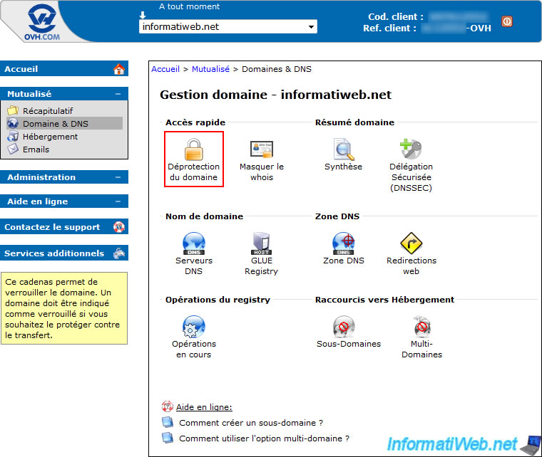Image resolution: width=542 pixels, height=457 pixels.
Task: Collapse the Mutualisé section
Action: [x=118, y=94]
